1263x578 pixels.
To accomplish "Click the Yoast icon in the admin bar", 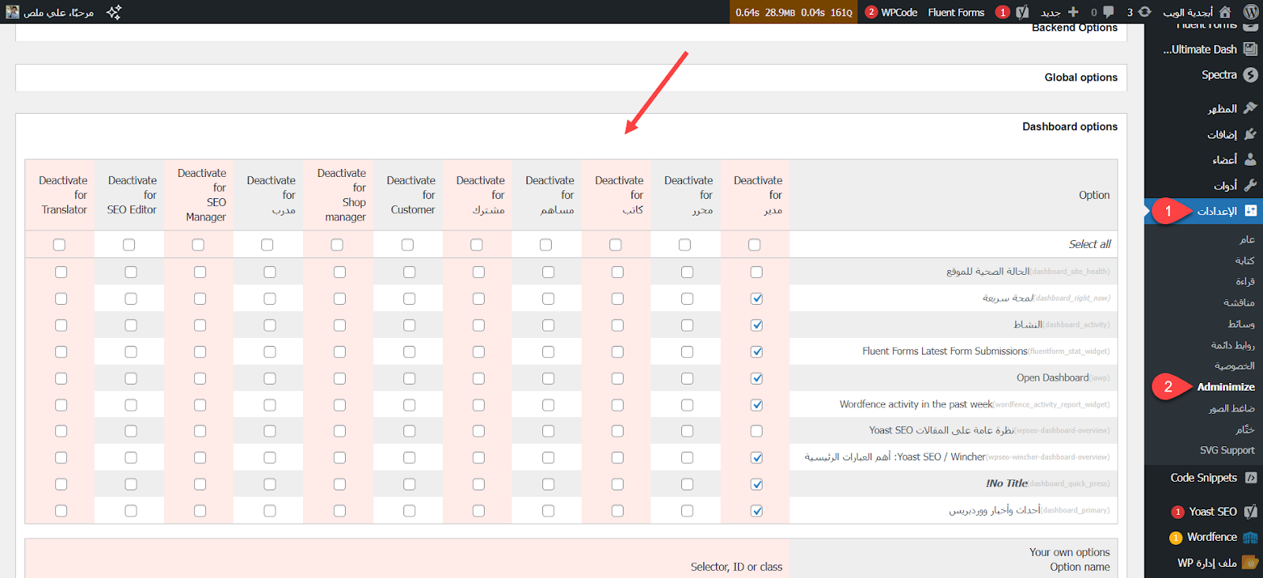I will coord(1022,12).
